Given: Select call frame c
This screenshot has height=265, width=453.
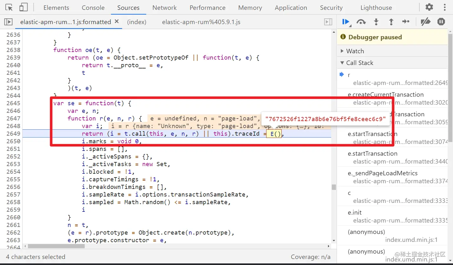Looking at the screenshot, I should coord(392,197).
